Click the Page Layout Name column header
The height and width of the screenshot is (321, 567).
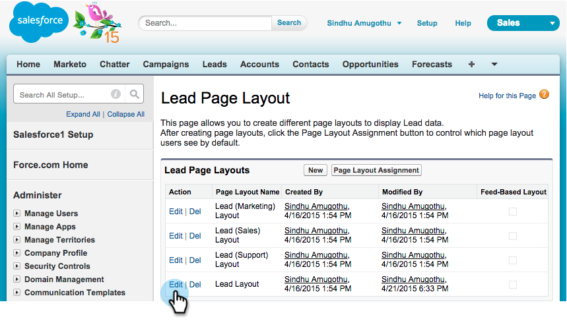[248, 192]
